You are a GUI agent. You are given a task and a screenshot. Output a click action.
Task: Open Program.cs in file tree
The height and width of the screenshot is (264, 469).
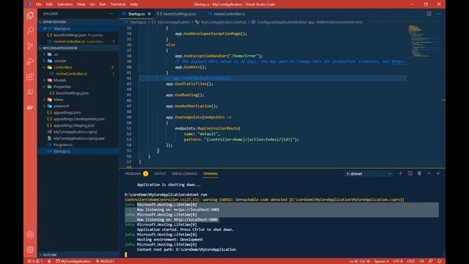63,144
